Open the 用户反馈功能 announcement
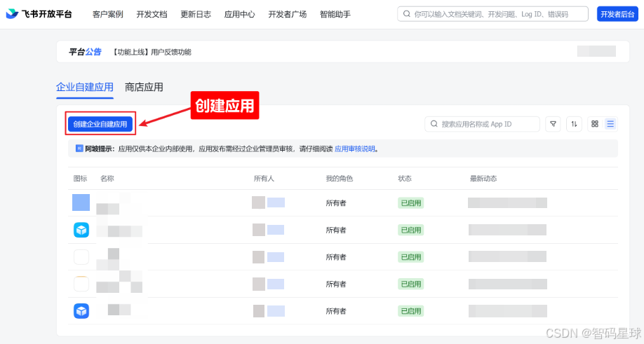The image size is (644, 344). pyautogui.click(x=152, y=52)
